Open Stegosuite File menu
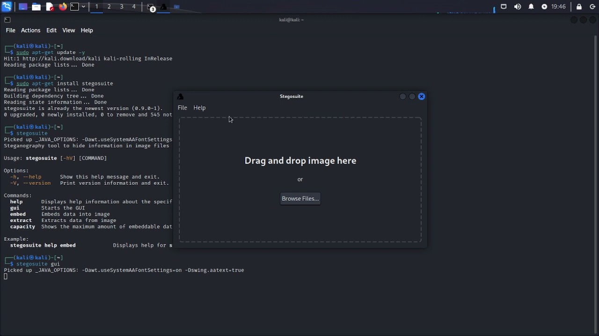The image size is (599, 336). (183, 108)
